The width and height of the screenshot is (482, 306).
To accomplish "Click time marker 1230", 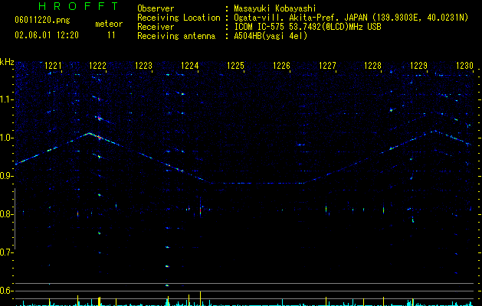I will pyautogui.click(x=464, y=66).
